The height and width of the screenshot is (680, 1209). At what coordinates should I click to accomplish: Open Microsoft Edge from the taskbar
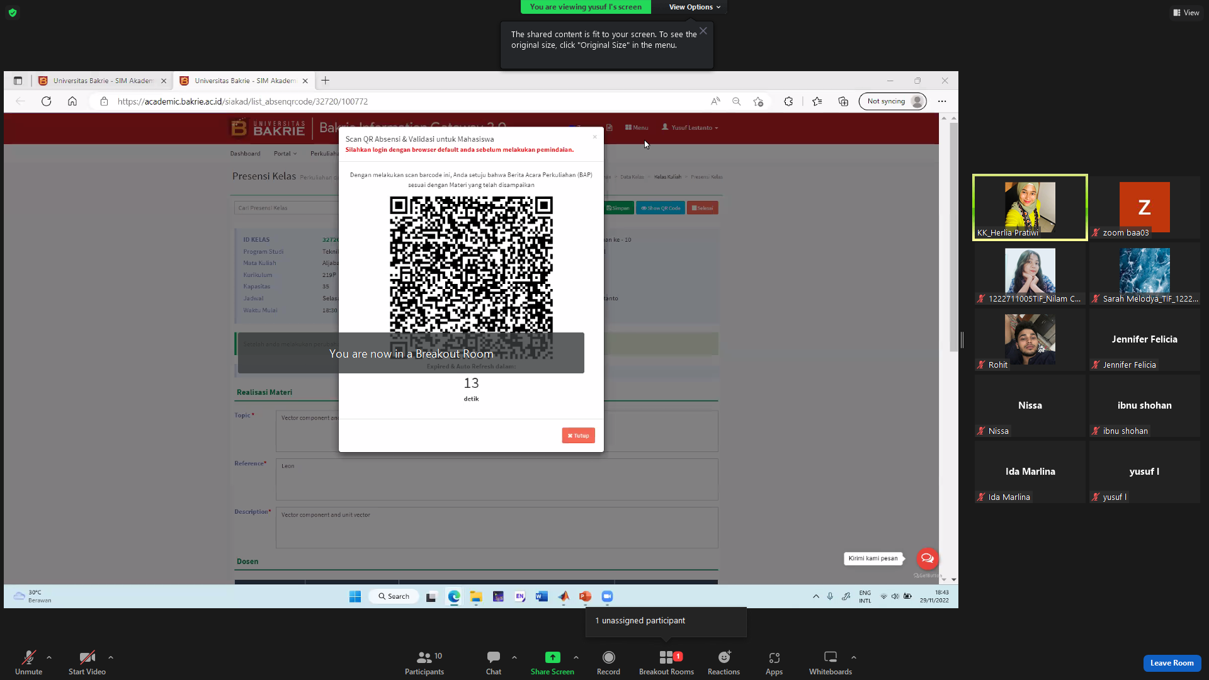point(454,597)
